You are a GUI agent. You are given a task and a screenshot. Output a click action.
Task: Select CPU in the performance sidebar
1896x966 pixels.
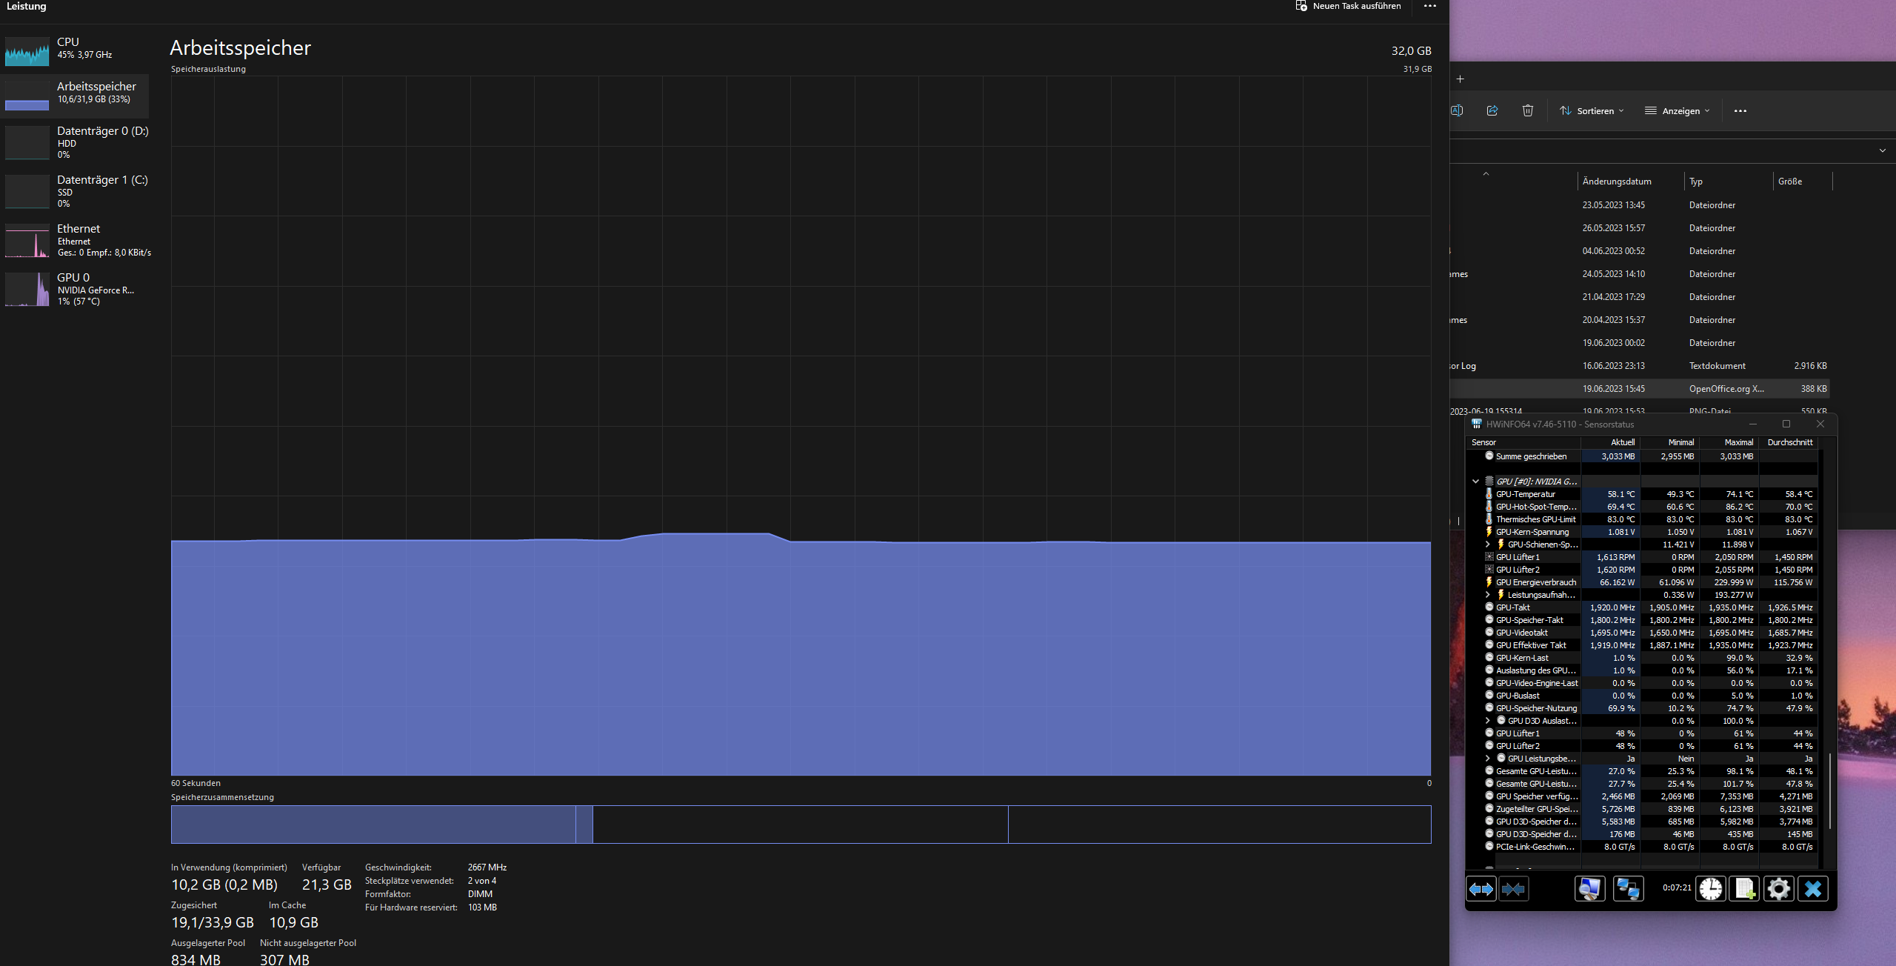[x=74, y=48]
